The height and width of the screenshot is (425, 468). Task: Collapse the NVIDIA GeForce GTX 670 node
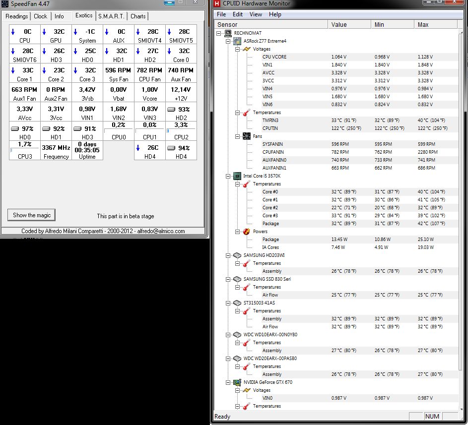(228, 383)
